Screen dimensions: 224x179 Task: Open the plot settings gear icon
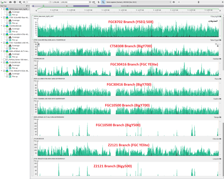pos(15,2)
